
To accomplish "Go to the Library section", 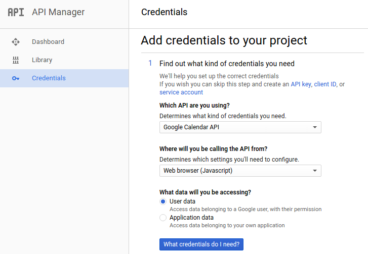I will tap(64, 60).
